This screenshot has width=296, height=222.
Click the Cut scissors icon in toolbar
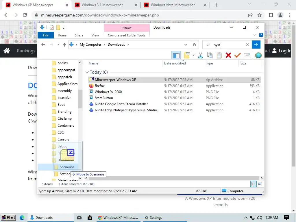pos(200,55)
